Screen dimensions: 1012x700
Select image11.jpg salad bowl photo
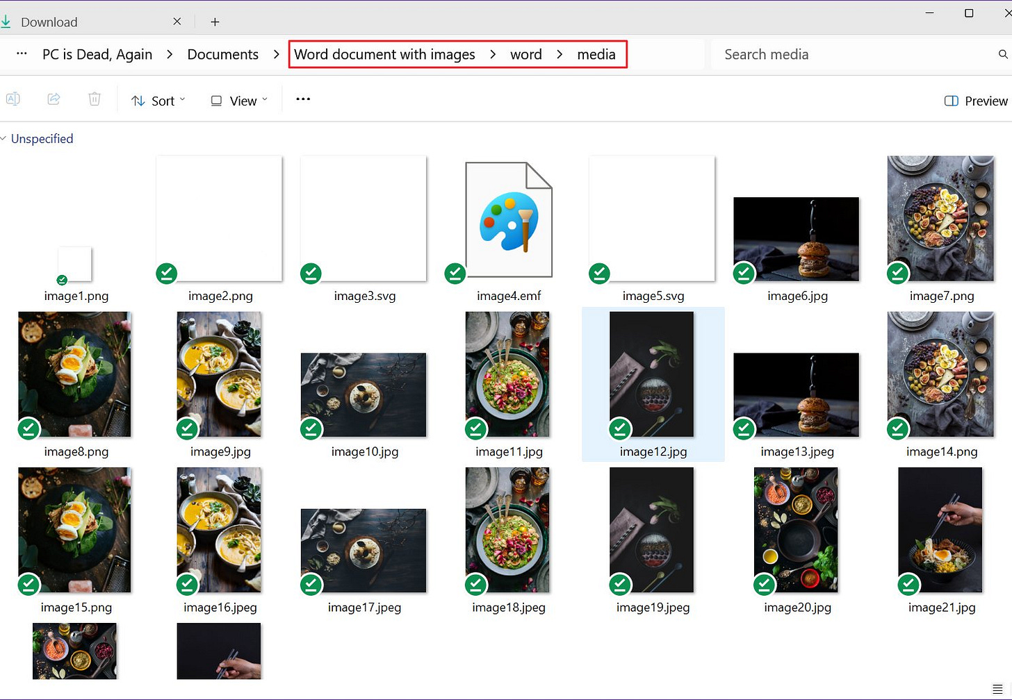[507, 374]
